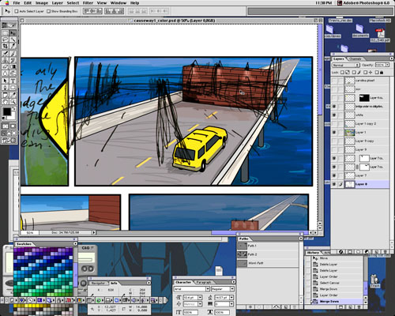Select the Lasso tool

pyautogui.click(x=5, y=39)
